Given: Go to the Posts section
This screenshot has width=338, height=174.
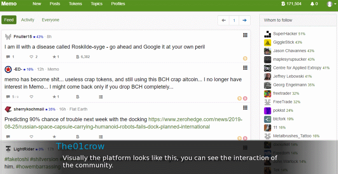Looking at the screenshot, I should pos(55,4).
